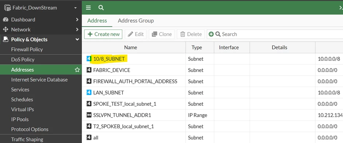
Task: Open Internet Service Database
Action: (x=39, y=80)
